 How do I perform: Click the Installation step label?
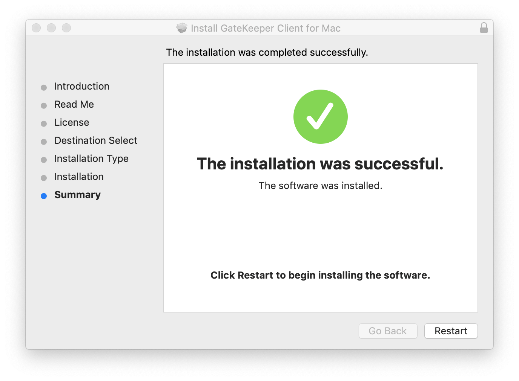point(79,177)
